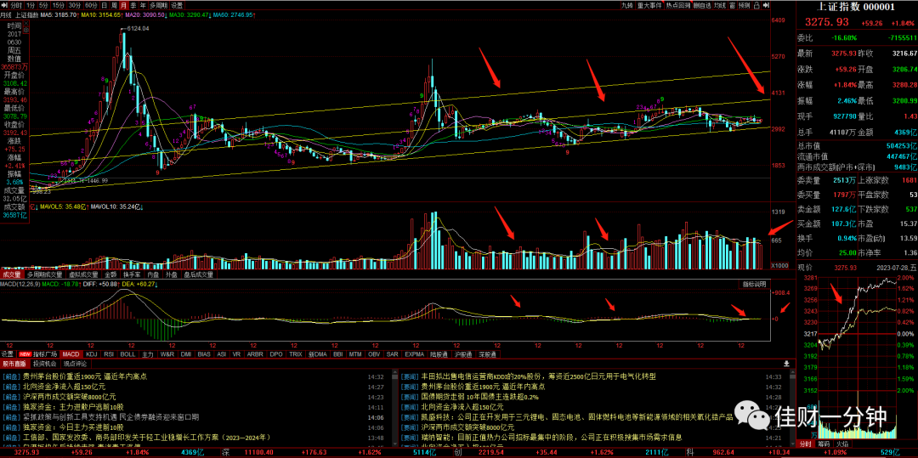Select 观点评论 news tab
Image resolution: width=918 pixels, height=458 pixels.
(x=75, y=363)
